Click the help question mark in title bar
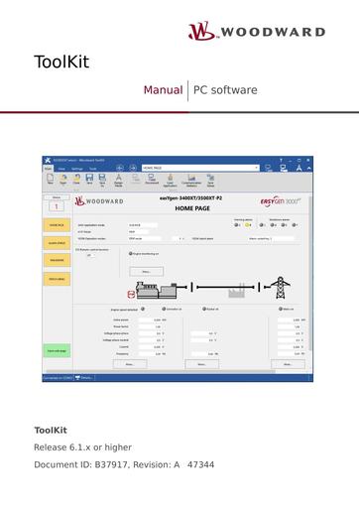The image size is (359, 508). click(x=282, y=160)
